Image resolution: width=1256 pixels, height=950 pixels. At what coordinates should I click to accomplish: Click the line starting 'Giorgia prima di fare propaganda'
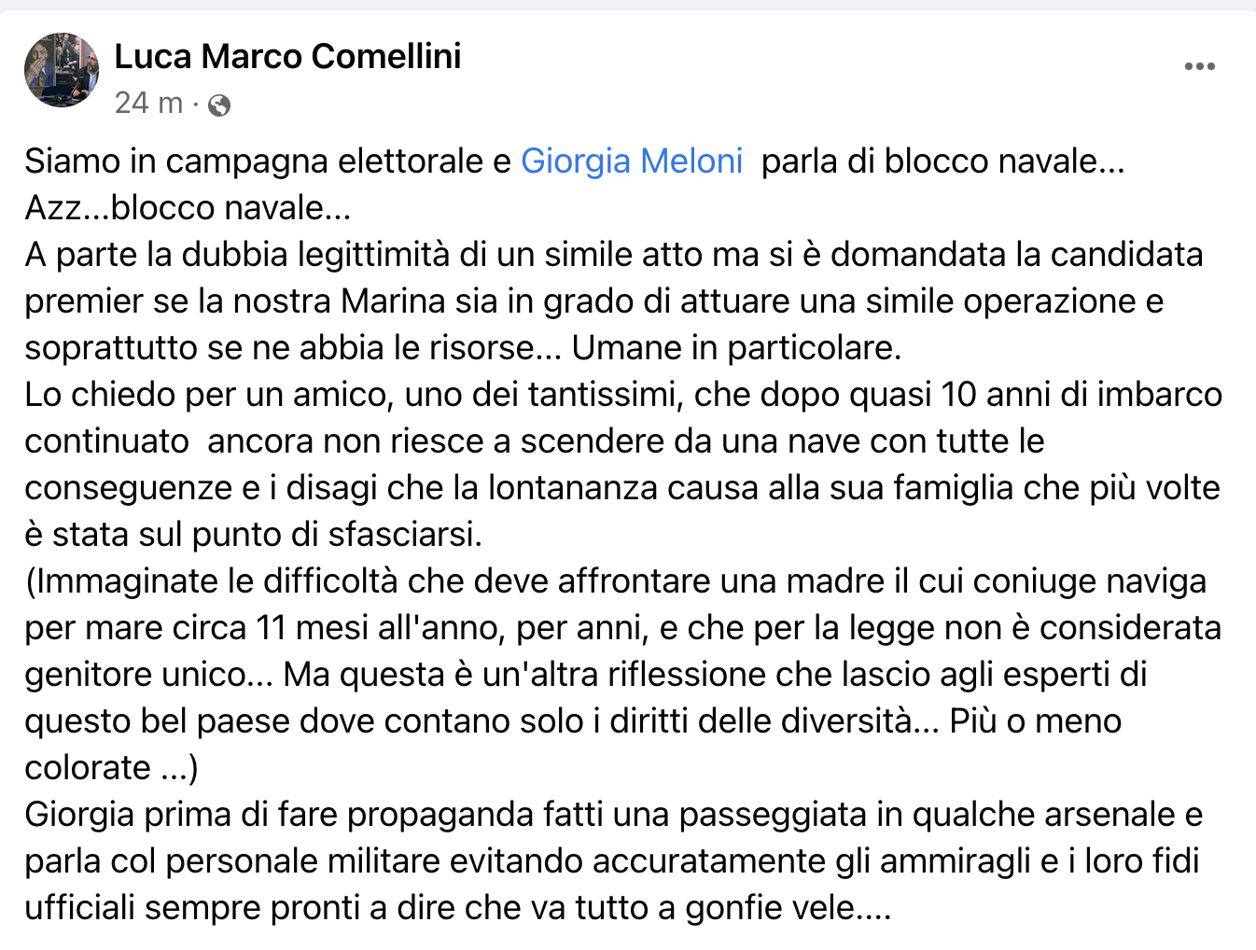click(613, 815)
